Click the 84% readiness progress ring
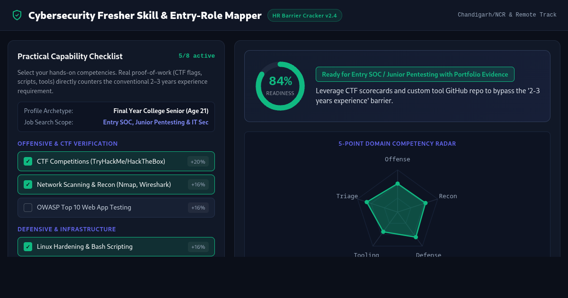 pyautogui.click(x=280, y=86)
